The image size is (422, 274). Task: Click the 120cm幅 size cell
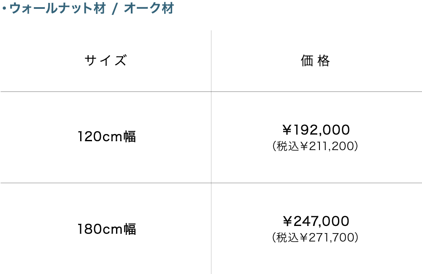(107, 137)
